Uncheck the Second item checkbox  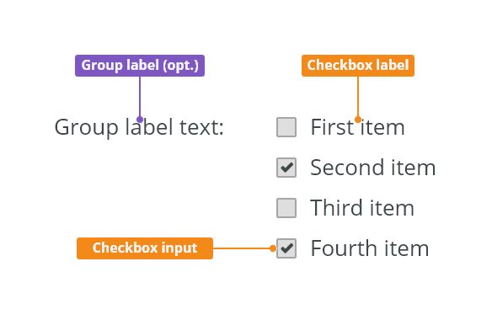286,168
